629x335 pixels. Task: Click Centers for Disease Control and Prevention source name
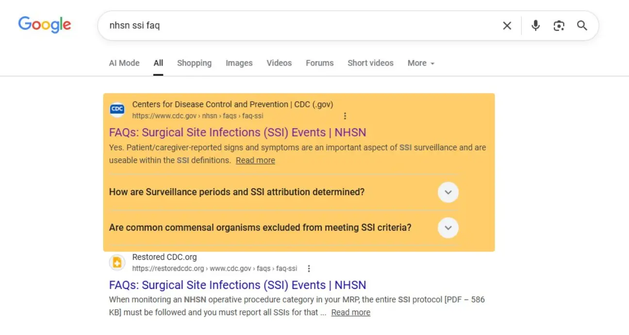coord(232,104)
